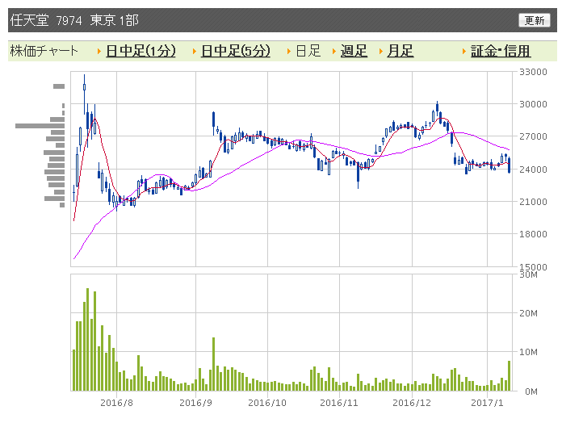Click the September volume spike bar
The image size is (562, 427).
(x=214, y=364)
